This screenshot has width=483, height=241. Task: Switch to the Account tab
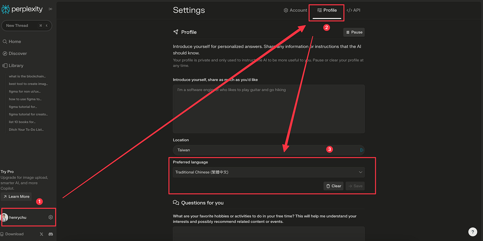(x=295, y=10)
